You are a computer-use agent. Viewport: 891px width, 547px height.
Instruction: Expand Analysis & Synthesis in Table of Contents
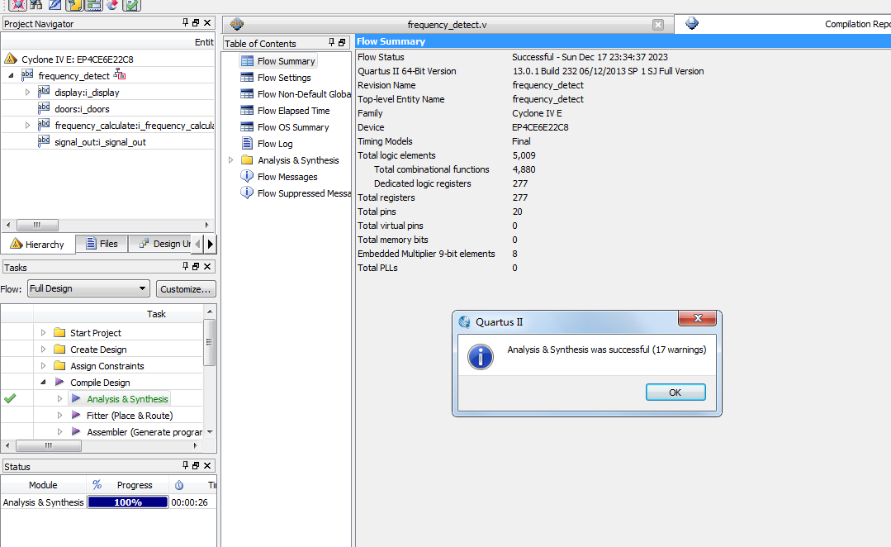[231, 160]
